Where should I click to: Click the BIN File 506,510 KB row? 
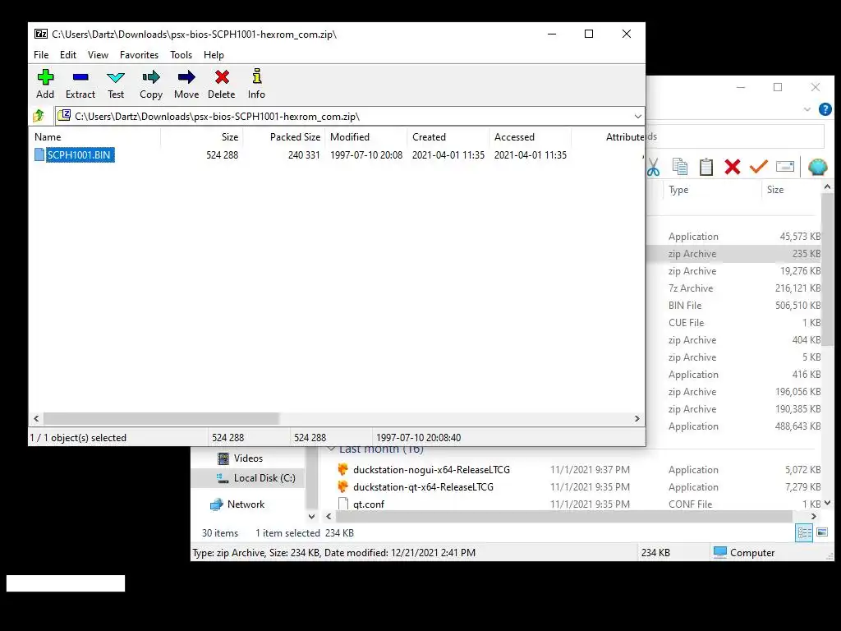(x=733, y=306)
